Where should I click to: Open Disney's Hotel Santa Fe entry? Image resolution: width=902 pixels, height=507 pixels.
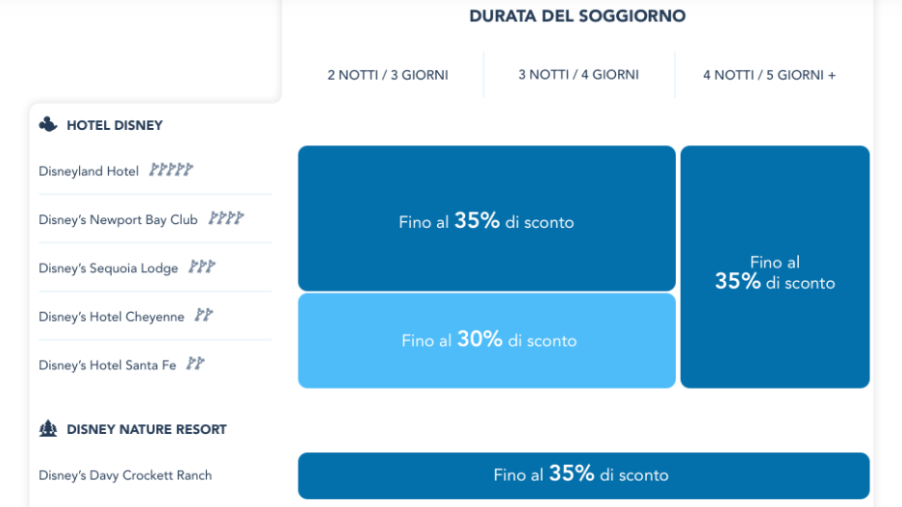(108, 365)
